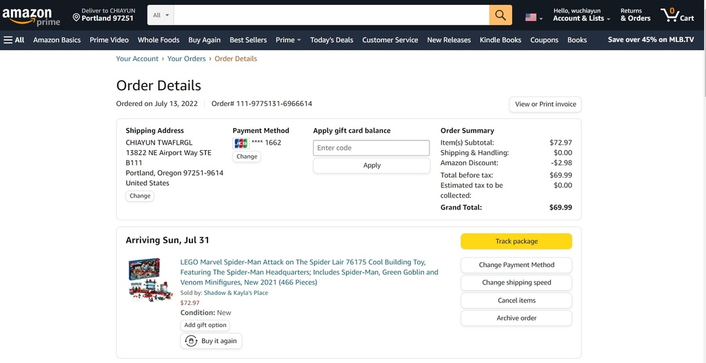This screenshot has width=706, height=363.
Task: Click the Shadow & Kayla's Place seller link
Action: point(236,293)
